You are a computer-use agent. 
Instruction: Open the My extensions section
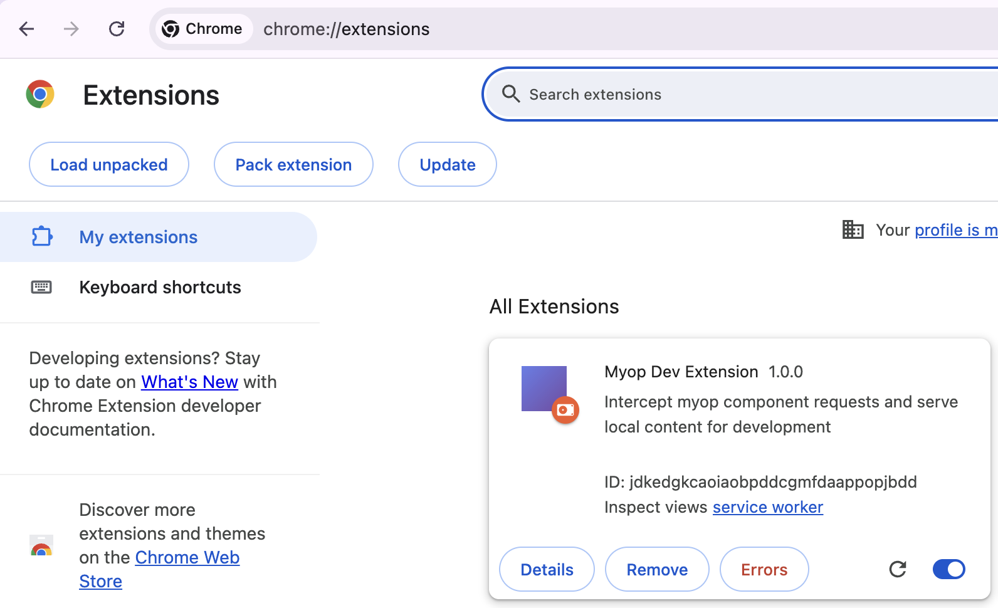[138, 237]
